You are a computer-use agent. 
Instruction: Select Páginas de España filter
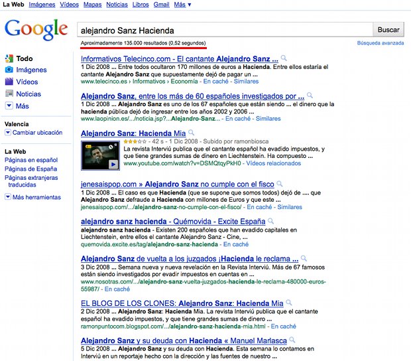(x=30, y=169)
